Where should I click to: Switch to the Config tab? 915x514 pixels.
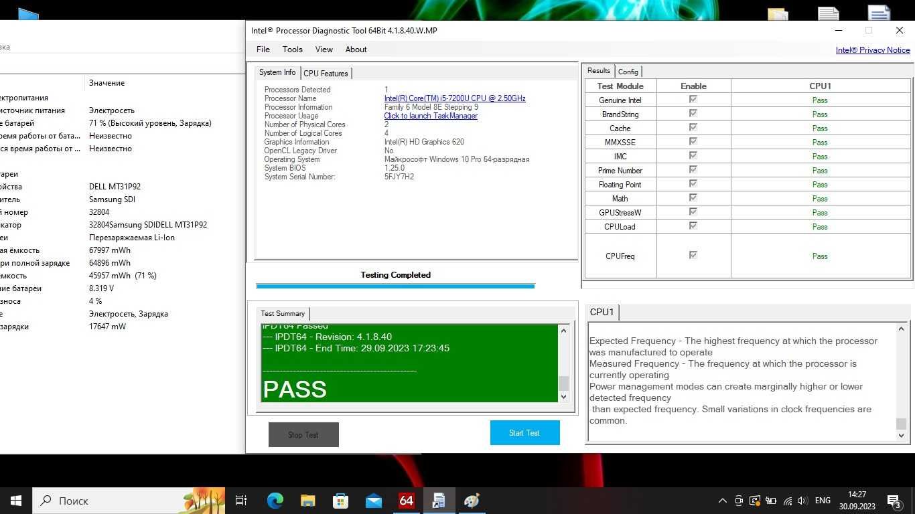click(628, 72)
